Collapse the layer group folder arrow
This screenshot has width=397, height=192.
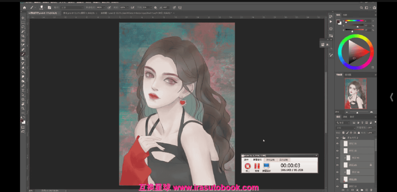[x=341, y=138]
